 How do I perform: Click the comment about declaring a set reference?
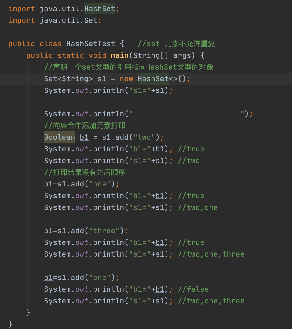129,67
